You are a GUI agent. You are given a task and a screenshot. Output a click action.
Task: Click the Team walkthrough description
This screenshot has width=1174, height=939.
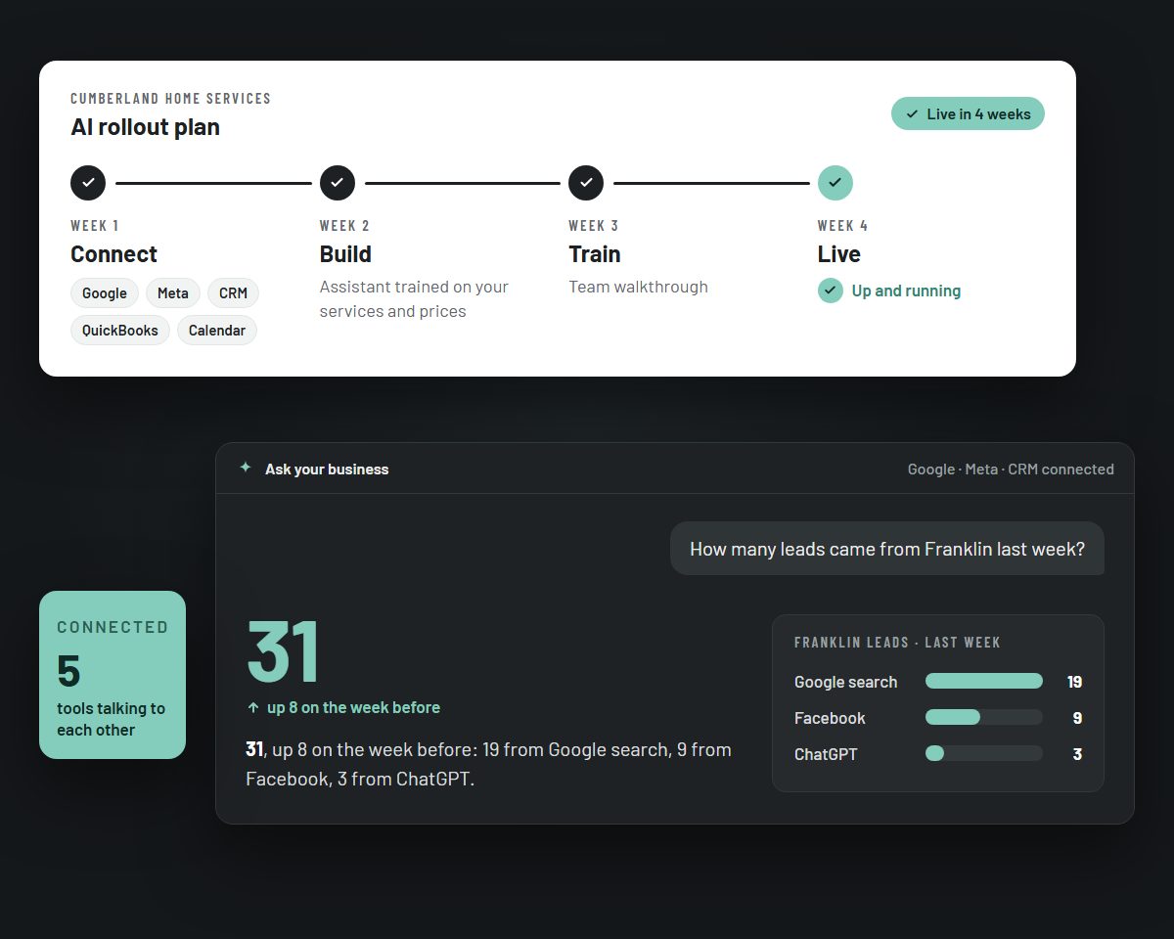click(x=638, y=287)
